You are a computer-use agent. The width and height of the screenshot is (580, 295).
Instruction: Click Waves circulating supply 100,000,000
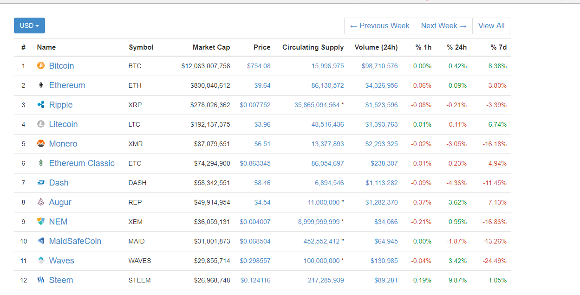322,261
